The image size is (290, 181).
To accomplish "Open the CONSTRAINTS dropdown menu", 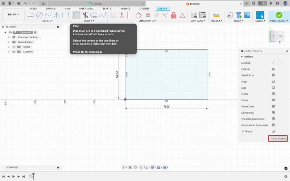I will click(x=147, y=21).
